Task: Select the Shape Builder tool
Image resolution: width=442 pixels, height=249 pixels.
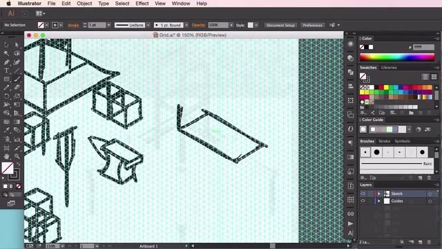Action: [6, 113]
